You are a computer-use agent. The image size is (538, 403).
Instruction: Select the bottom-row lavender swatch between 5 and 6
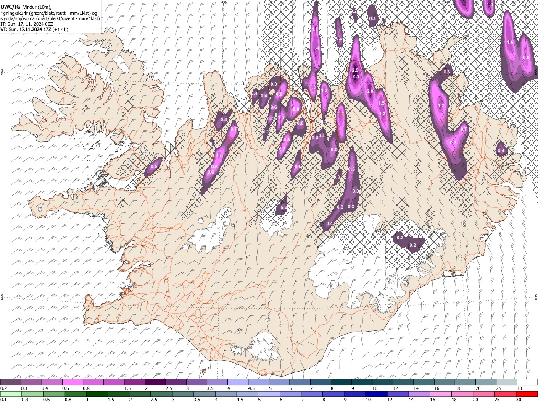pyautogui.click(x=268, y=394)
